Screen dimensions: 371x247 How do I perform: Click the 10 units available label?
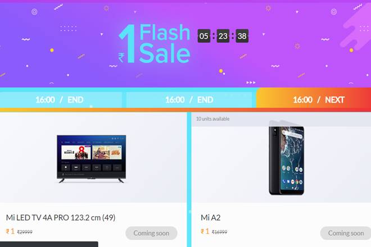coord(212,119)
